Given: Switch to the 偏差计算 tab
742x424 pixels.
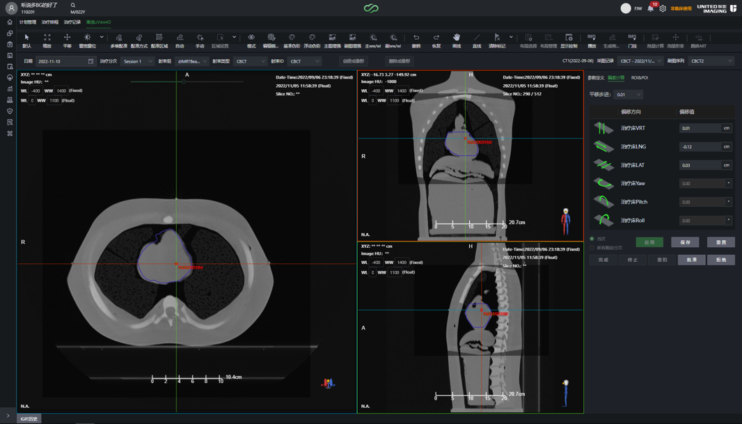Looking at the screenshot, I should coord(616,77).
